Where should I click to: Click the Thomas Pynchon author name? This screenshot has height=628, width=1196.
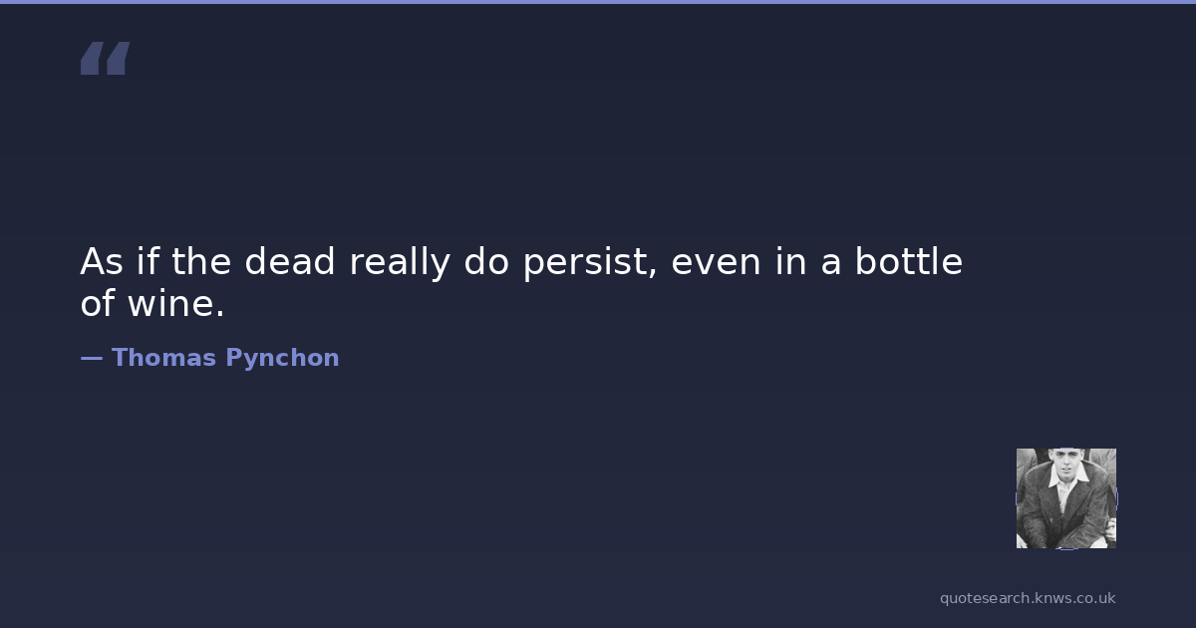[x=225, y=358]
